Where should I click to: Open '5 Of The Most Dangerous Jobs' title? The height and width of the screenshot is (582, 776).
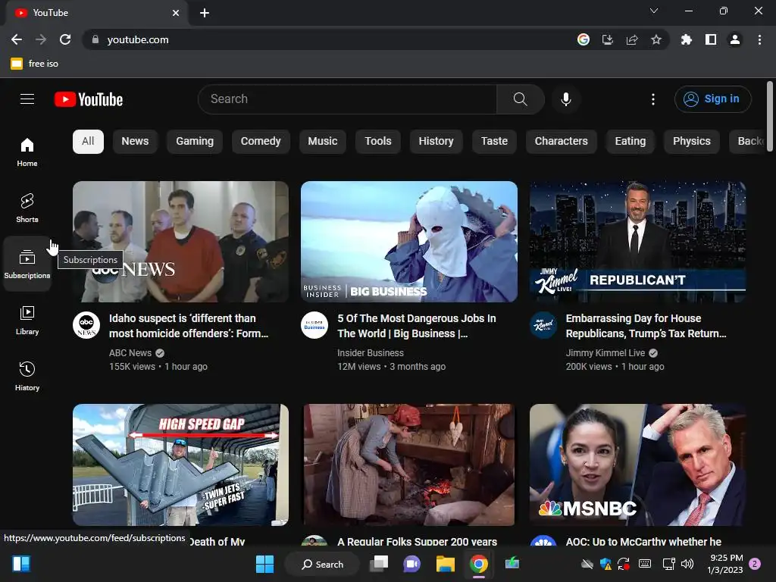pos(417,326)
